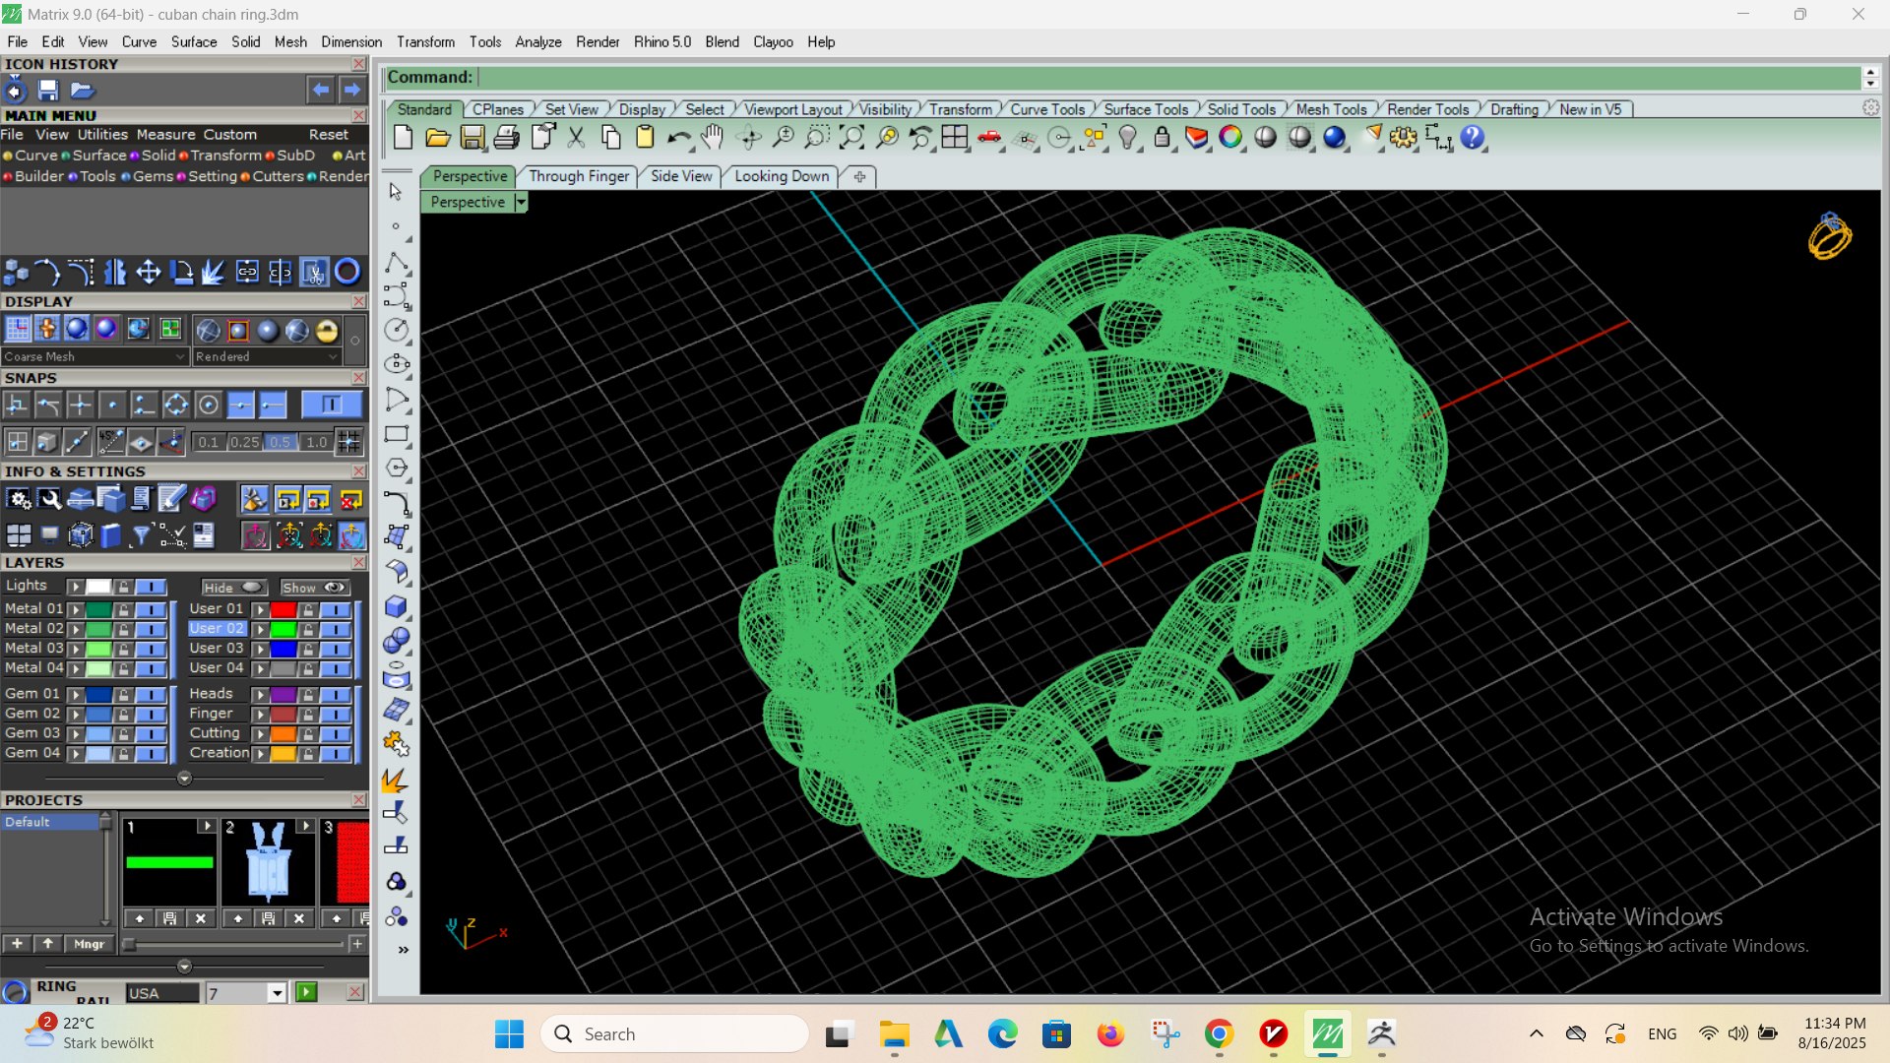The width and height of the screenshot is (1890, 1063).
Task: Click the red color swatch of User 01
Action: (283, 609)
